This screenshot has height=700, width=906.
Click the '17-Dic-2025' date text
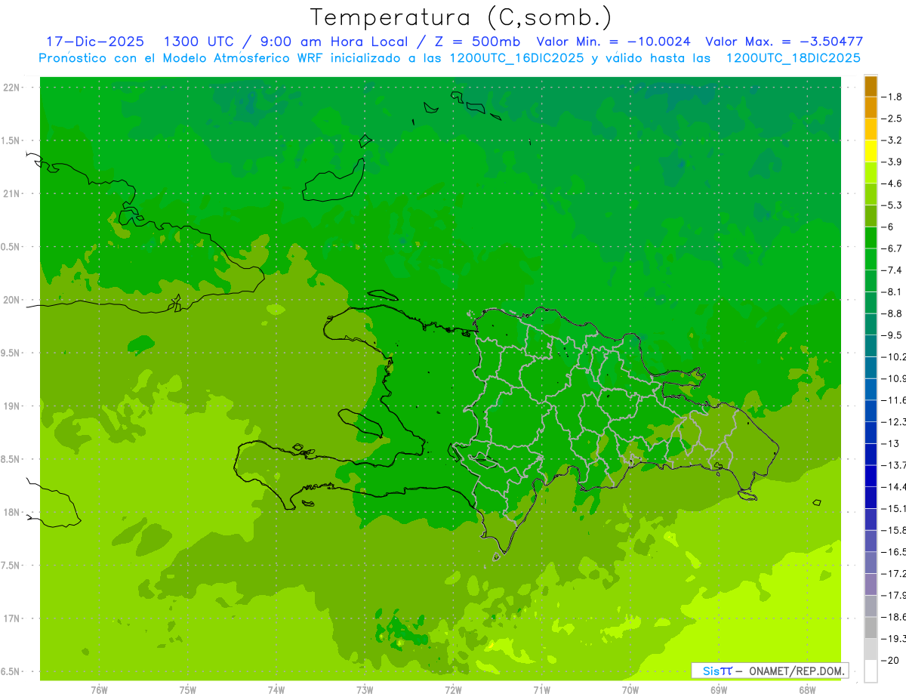pos(95,42)
